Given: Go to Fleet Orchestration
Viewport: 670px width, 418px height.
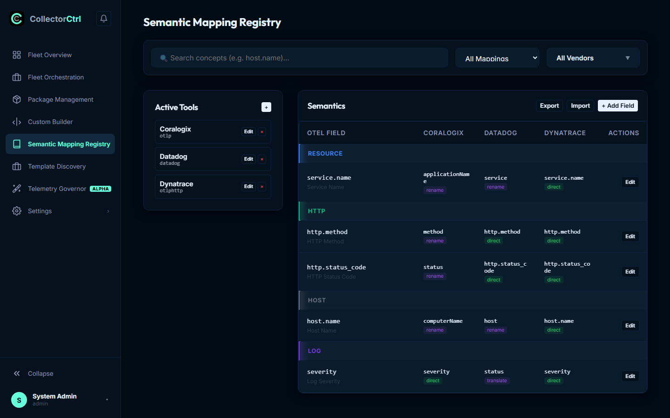Looking at the screenshot, I should tap(60, 77).
